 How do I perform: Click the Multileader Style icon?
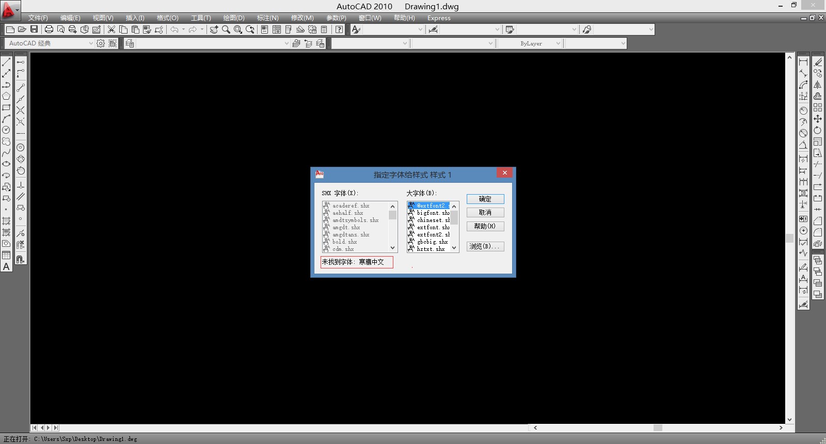(x=587, y=29)
